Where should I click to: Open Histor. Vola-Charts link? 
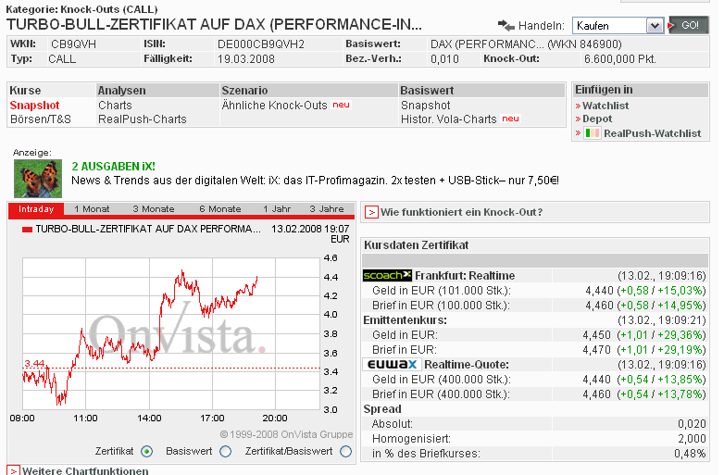(x=448, y=119)
